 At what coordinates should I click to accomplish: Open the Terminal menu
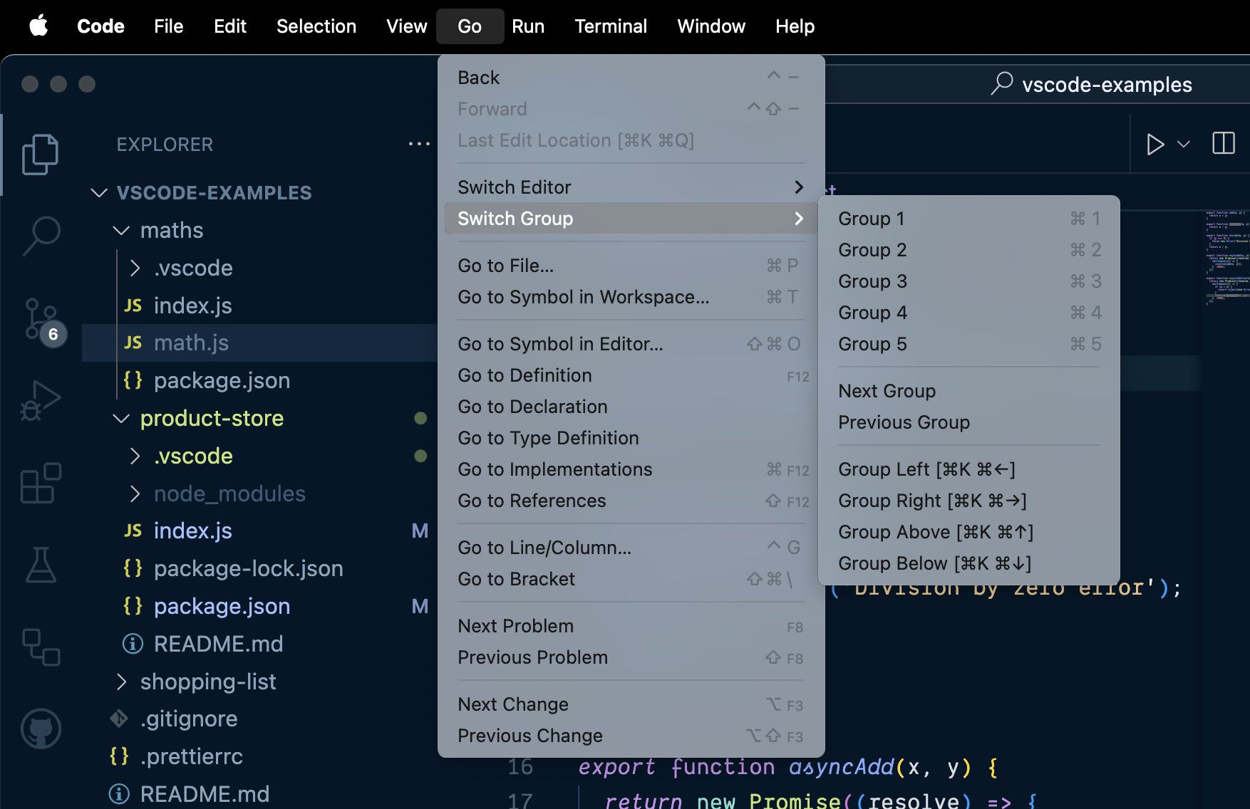point(611,26)
